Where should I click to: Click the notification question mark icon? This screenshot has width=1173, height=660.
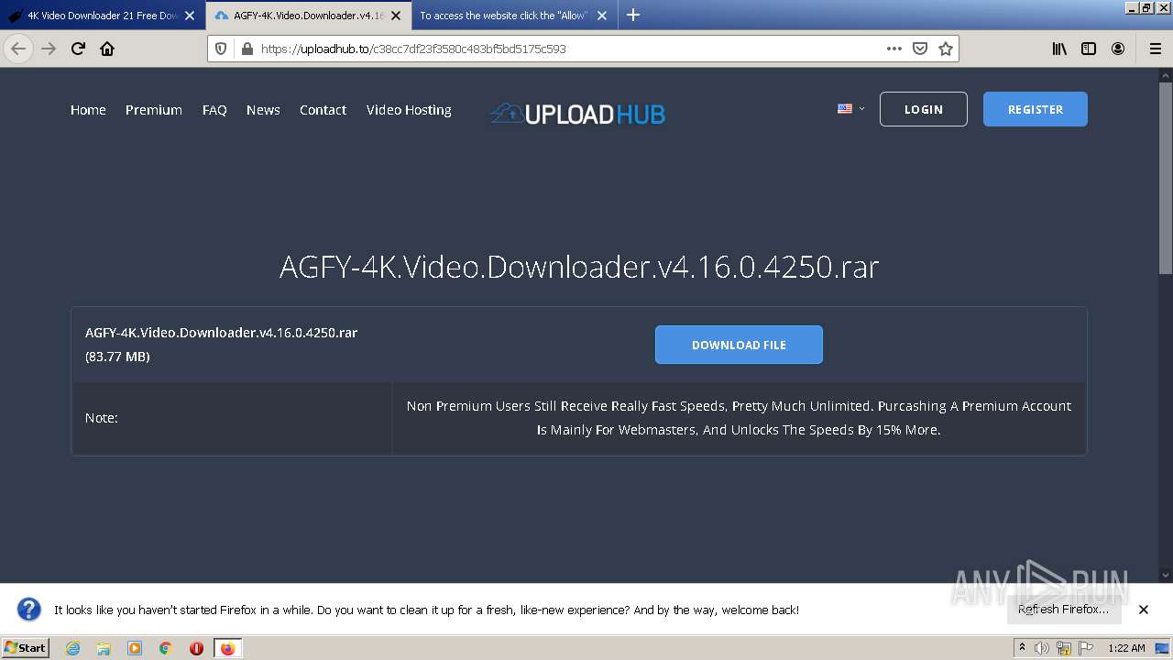pos(29,610)
